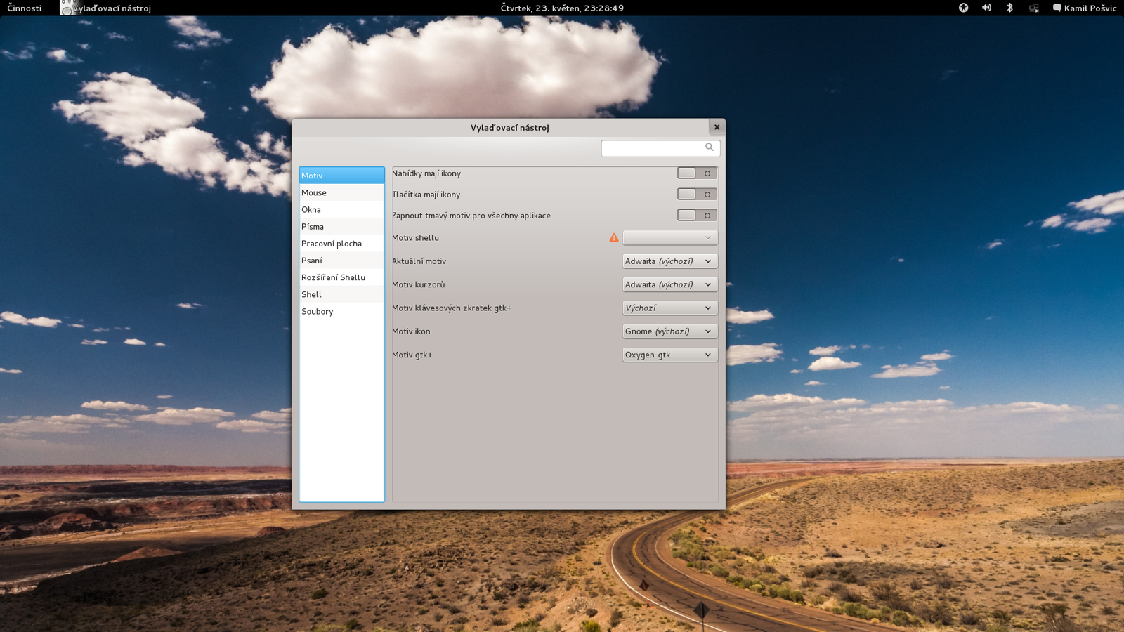Open the Činnosti activities overview

point(25,8)
